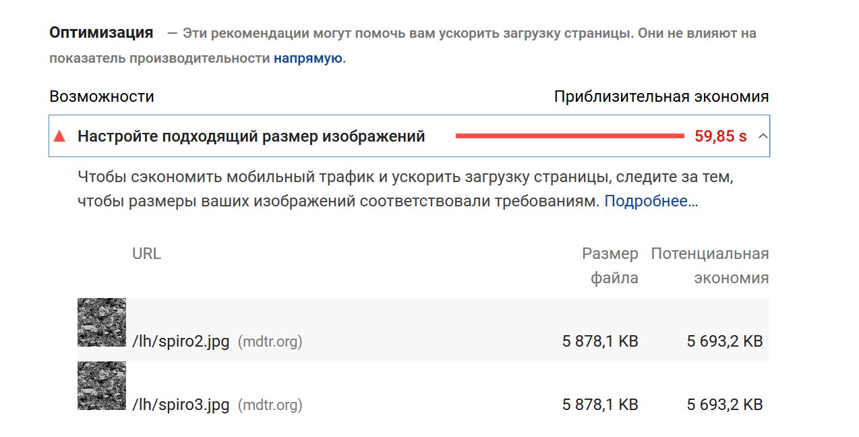Screen dimensions: 859x437
Task: Click the 5 693,2 KB savings for spiro2.jpg
Action: pos(725,342)
